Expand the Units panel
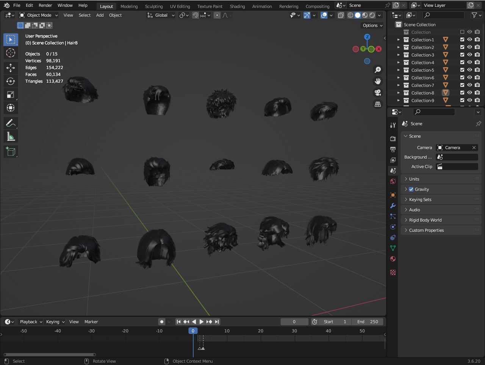This screenshot has width=485, height=365. [x=414, y=179]
